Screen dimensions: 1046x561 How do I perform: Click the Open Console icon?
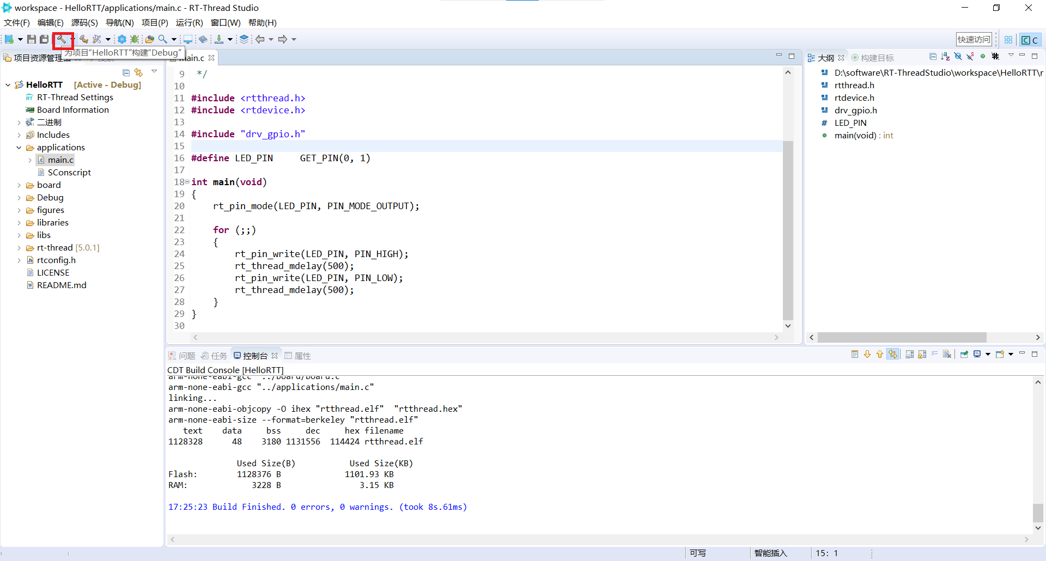coord(1000,355)
